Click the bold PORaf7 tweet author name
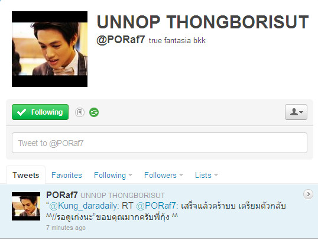 pyautogui.click(x=62, y=195)
